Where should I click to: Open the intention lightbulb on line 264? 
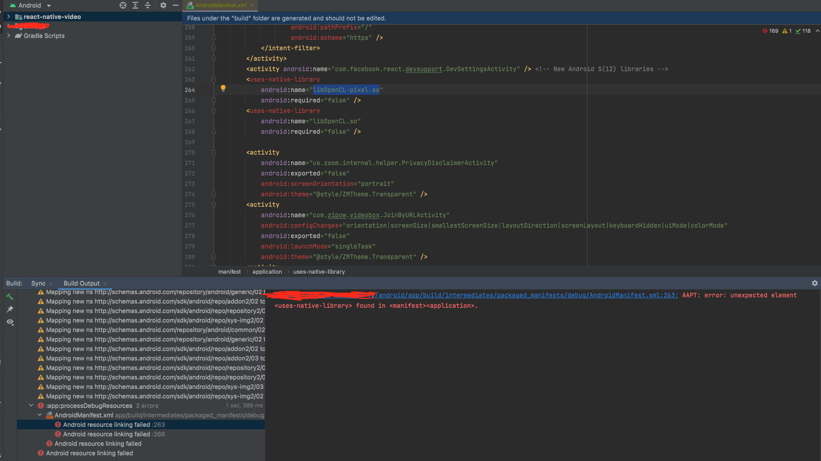click(x=223, y=88)
